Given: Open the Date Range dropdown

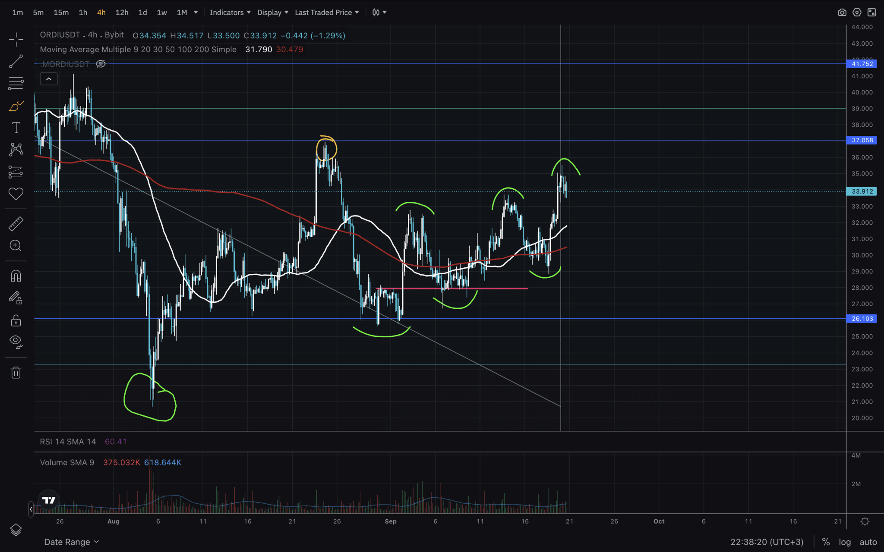Looking at the screenshot, I should pos(71,542).
